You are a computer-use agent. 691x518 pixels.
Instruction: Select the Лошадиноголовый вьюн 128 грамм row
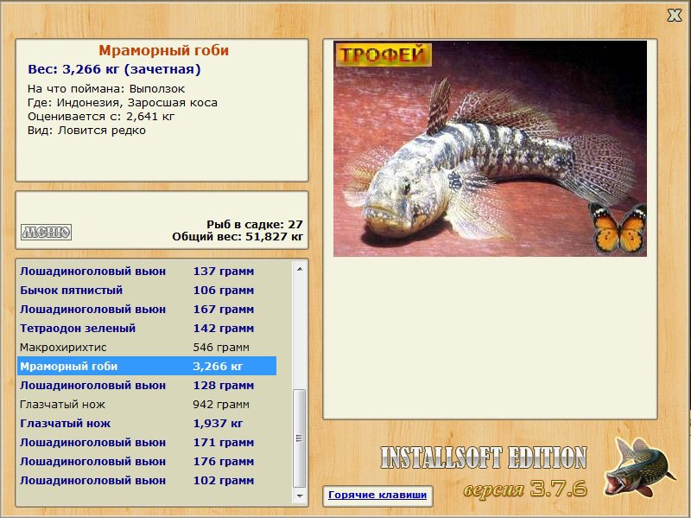[147, 385]
